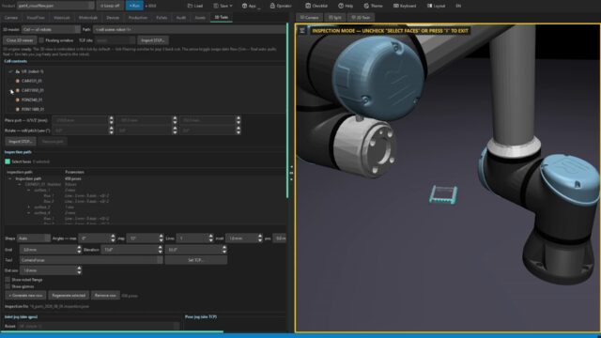Open the Split view tab above viewport
The width and height of the screenshot is (601, 338).
(x=335, y=18)
